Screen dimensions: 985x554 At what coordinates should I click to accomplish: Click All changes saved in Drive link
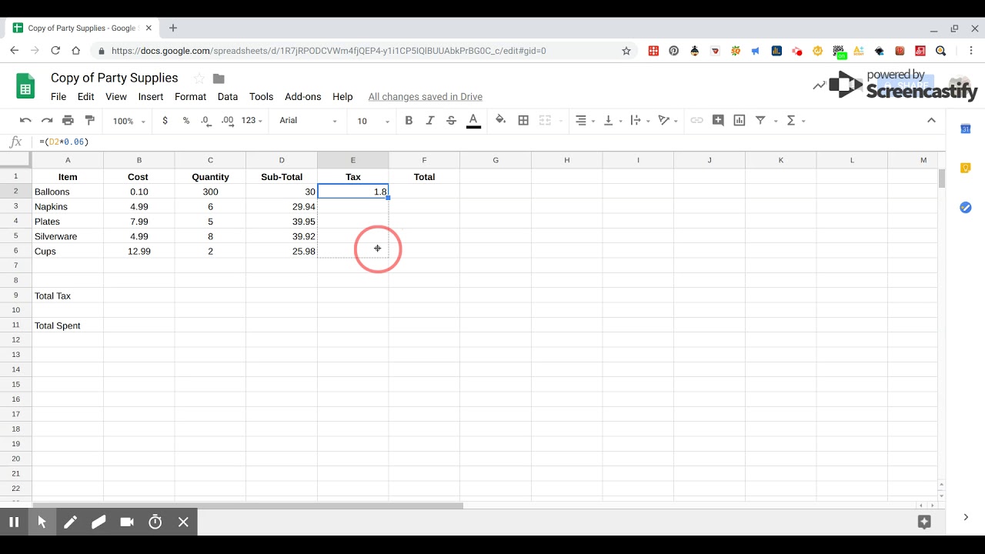[x=426, y=97]
